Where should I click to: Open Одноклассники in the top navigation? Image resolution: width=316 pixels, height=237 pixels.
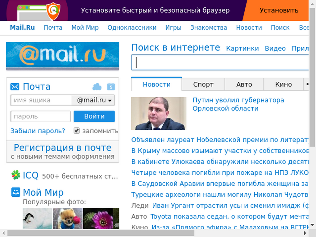[132, 27]
